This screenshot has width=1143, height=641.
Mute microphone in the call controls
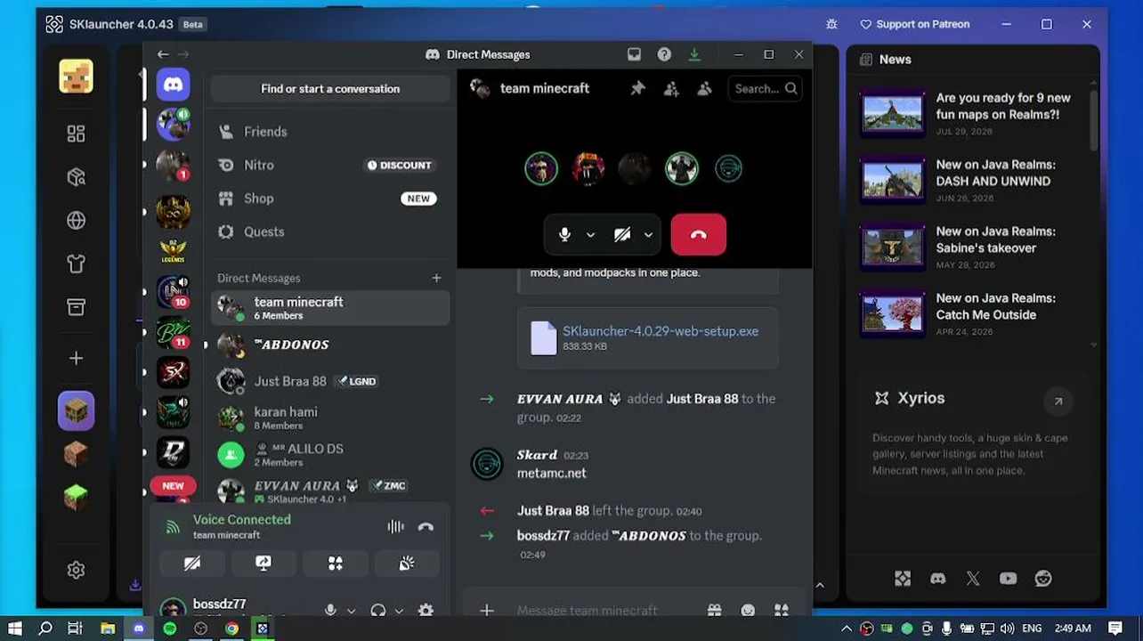564,234
